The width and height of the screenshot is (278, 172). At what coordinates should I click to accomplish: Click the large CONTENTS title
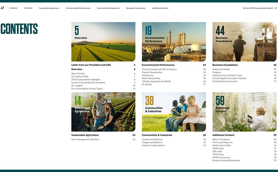(x=19, y=29)
